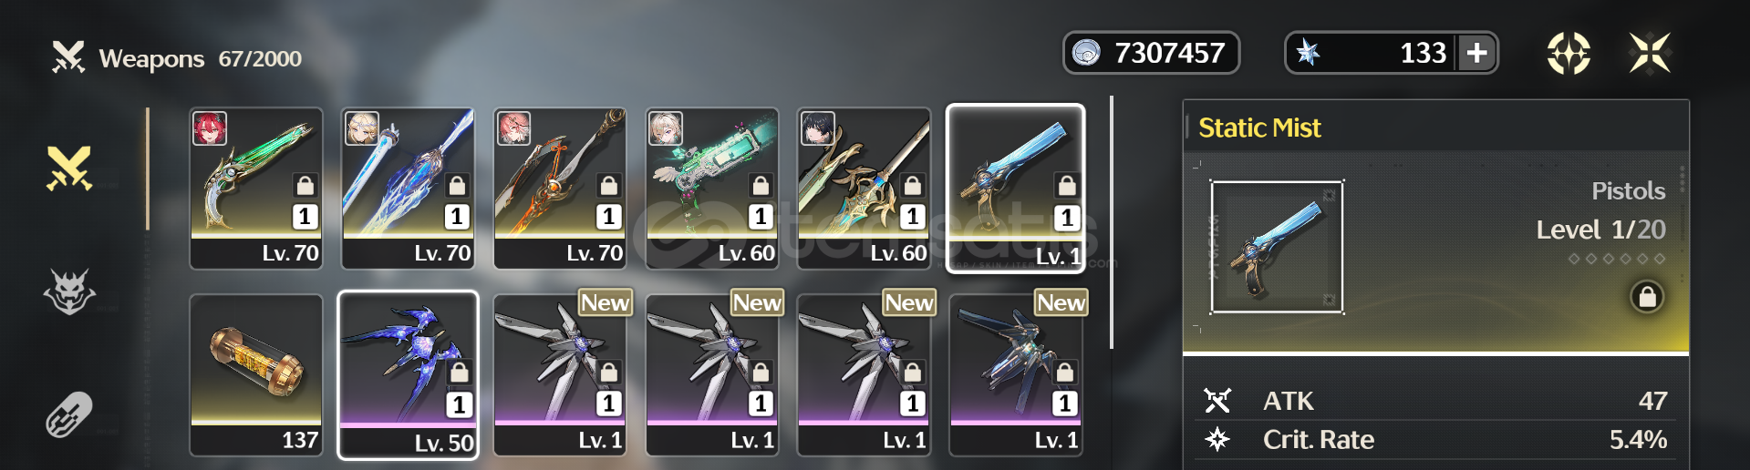The width and height of the screenshot is (1750, 470).
Task: Toggle lock on Static Mist detail panel
Action: [x=1647, y=297]
